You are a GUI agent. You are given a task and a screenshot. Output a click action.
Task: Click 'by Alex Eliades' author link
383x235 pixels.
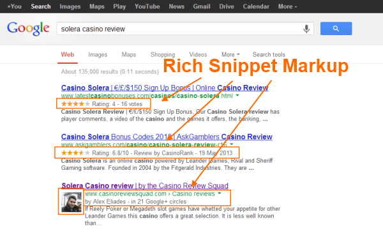(x=105, y=202)
